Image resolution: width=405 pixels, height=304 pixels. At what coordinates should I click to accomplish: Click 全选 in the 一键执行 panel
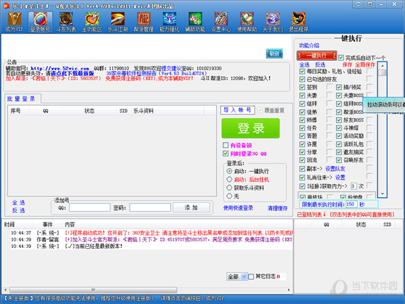(304, 65)
